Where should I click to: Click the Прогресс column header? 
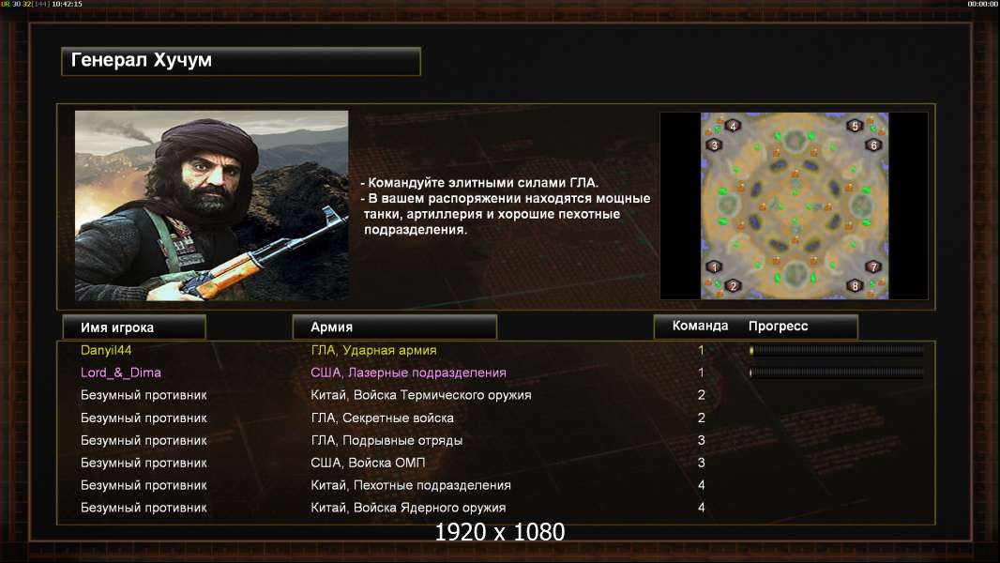coord(778,326)
